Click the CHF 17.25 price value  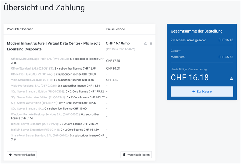coord(113,61)
